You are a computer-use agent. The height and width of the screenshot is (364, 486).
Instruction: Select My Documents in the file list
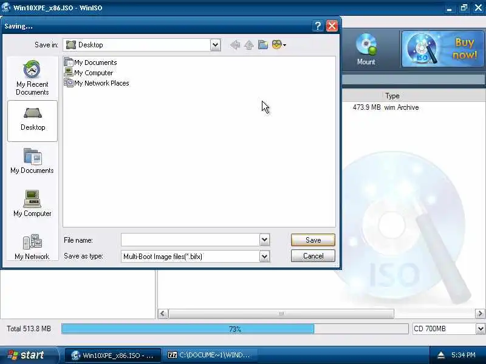[x=91, y=62]
